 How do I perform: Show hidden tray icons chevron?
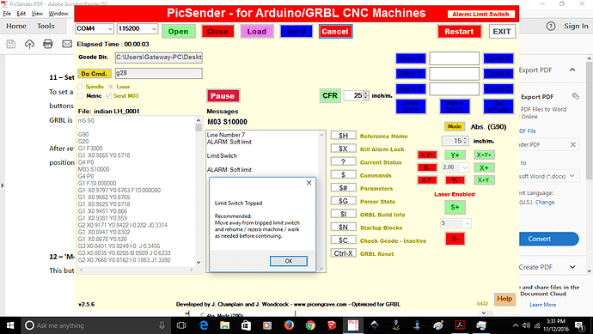[515, 325]
